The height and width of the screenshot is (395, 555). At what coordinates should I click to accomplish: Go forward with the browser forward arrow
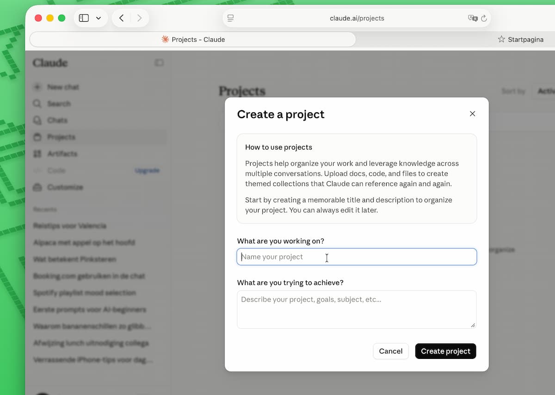coord(139,18)
